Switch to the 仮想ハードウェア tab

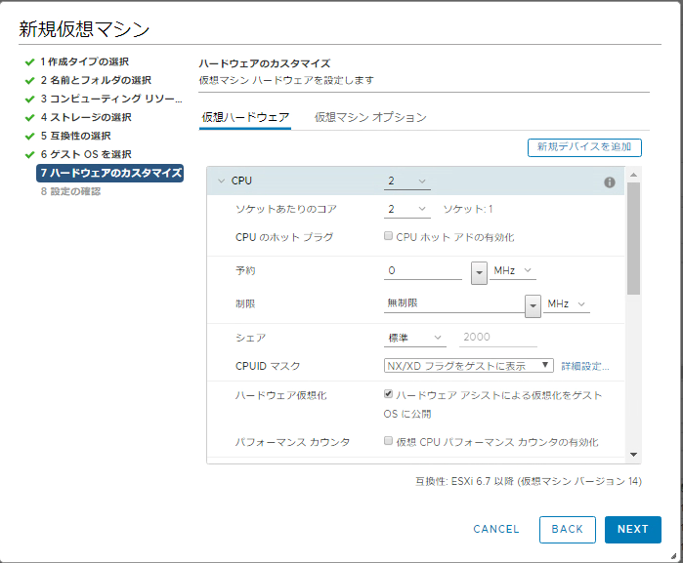tap(245, 117)
